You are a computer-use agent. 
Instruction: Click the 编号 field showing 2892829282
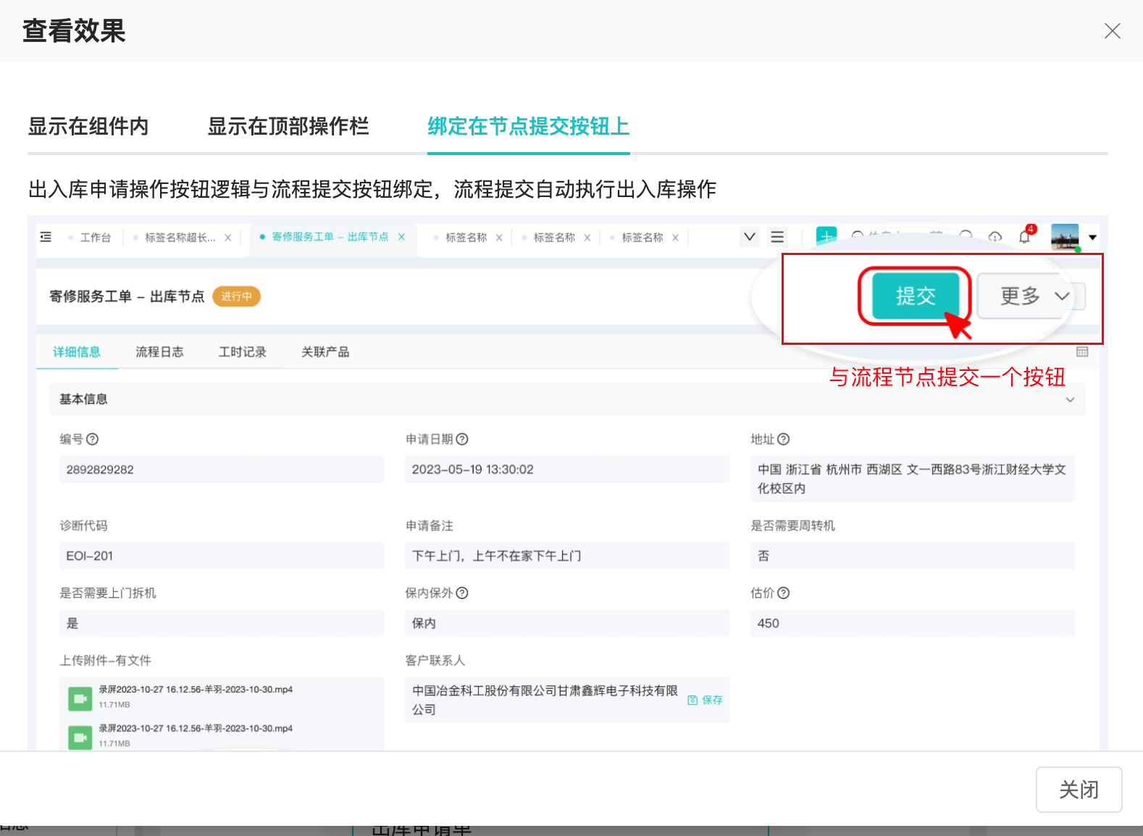click(x=222, y=469)
